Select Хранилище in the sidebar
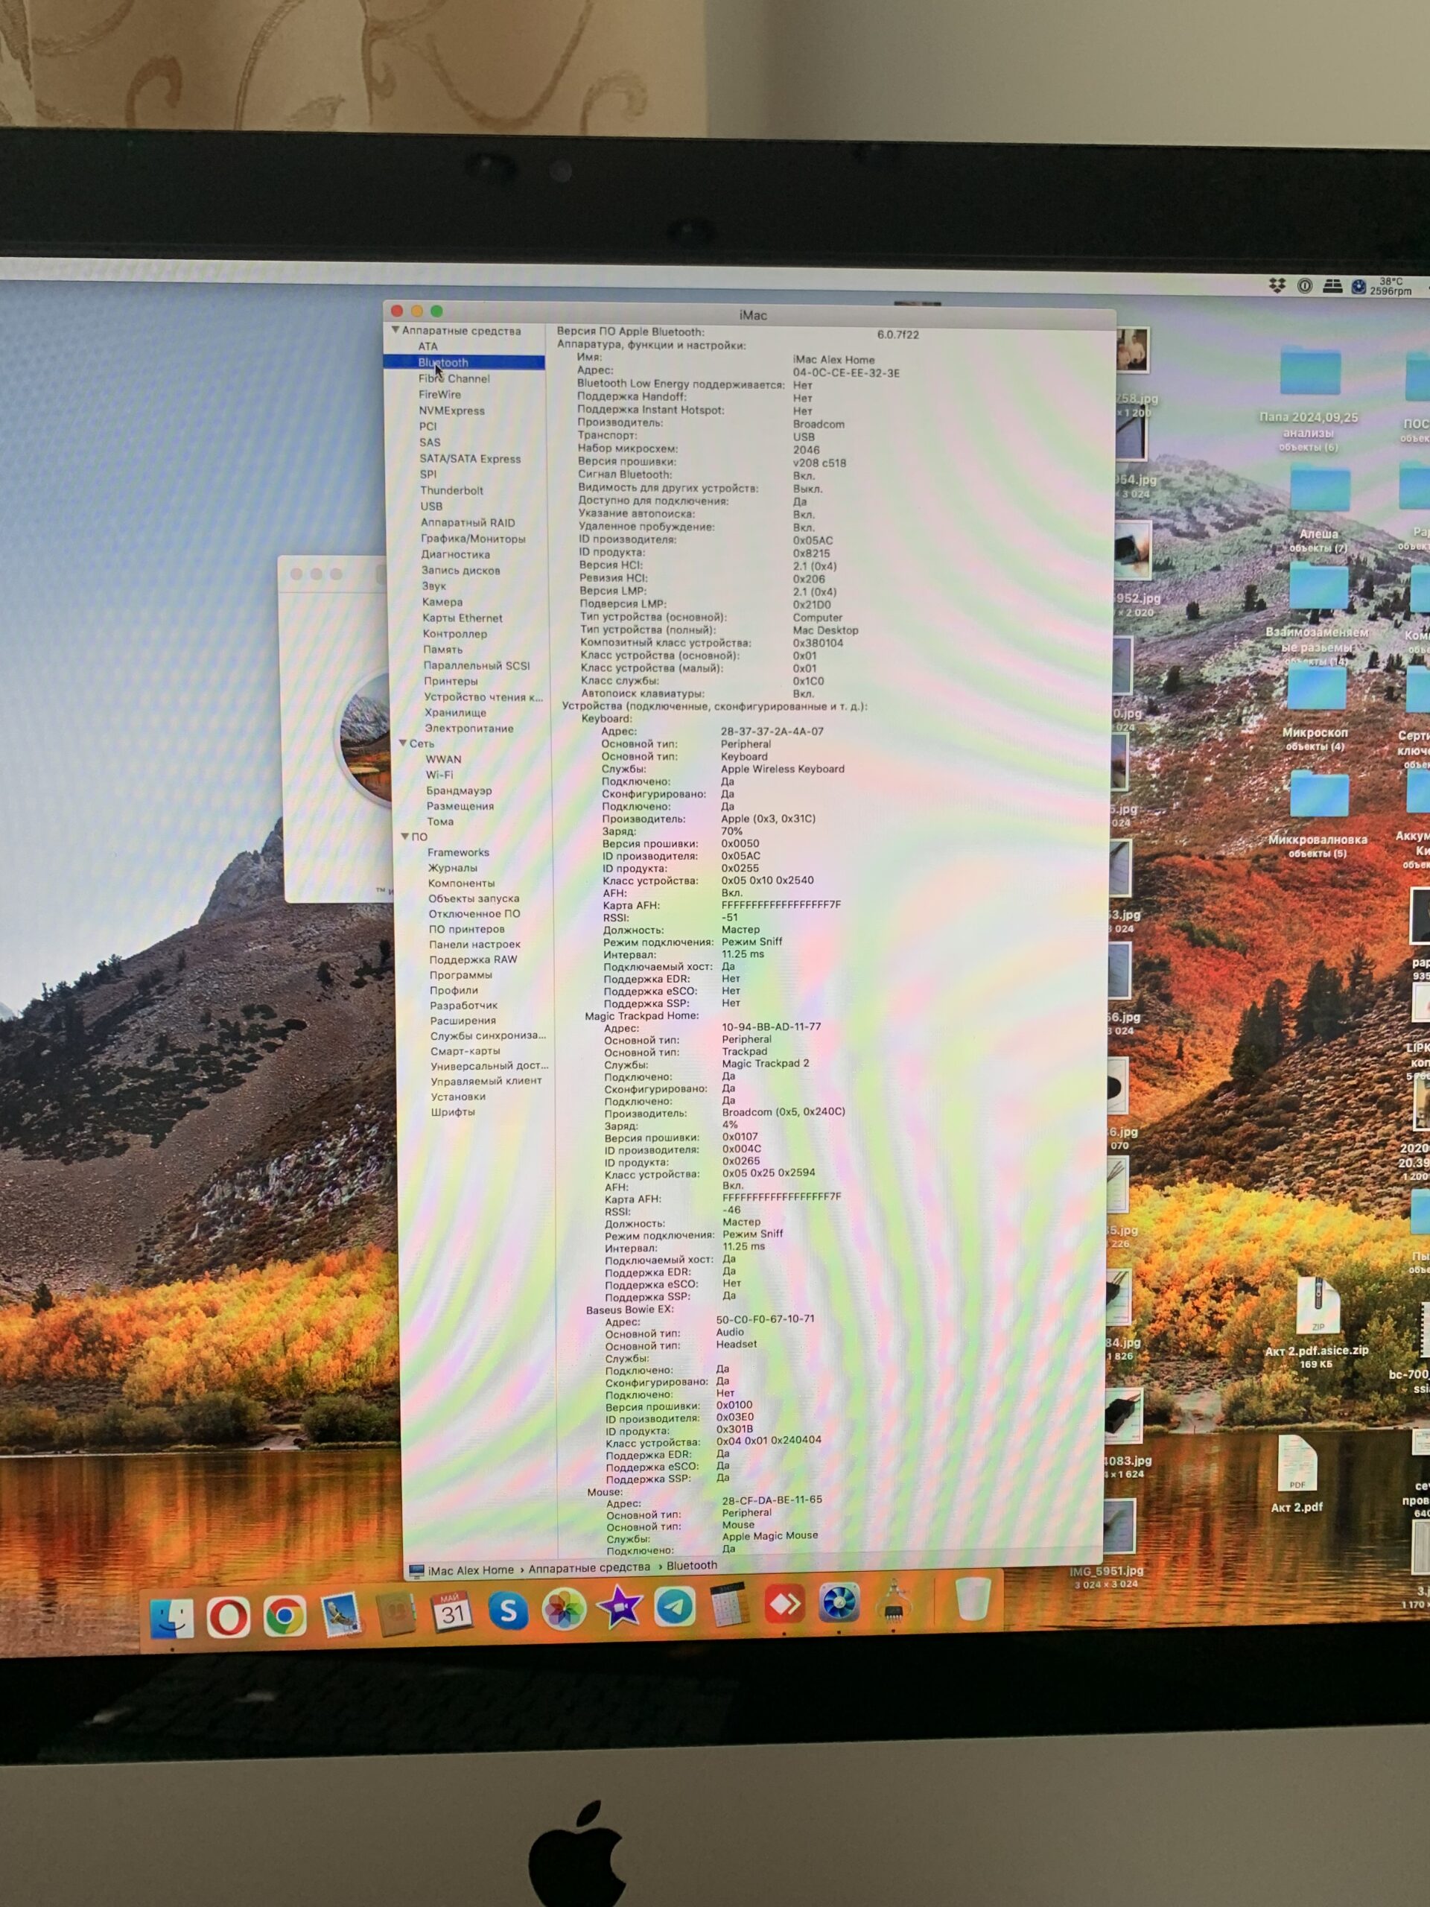 pos(455,713)
